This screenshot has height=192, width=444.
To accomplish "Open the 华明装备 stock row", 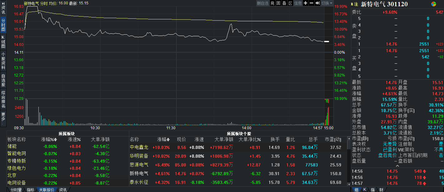I will (238, 156).
